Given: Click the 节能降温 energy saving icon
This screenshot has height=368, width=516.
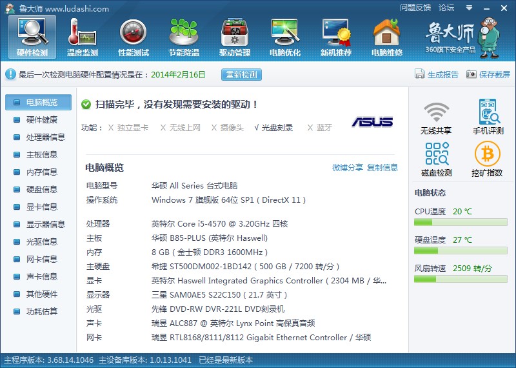Looking at the screenshot, I should coord(184,37).
